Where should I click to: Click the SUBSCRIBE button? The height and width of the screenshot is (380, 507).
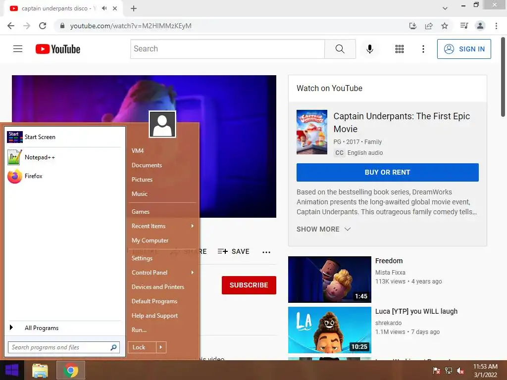click(x=249, y=285)
